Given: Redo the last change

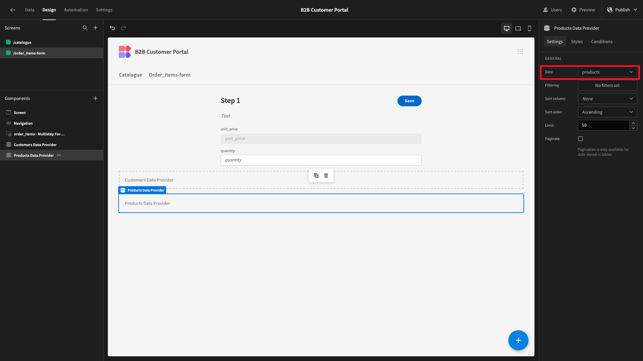Looking at the screenshot, I should [x=124, y=28].
